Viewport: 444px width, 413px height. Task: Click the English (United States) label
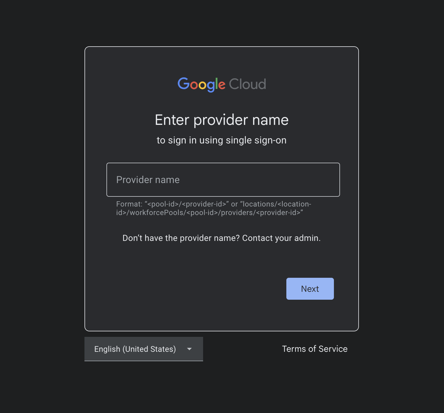[x=135, y=349]
